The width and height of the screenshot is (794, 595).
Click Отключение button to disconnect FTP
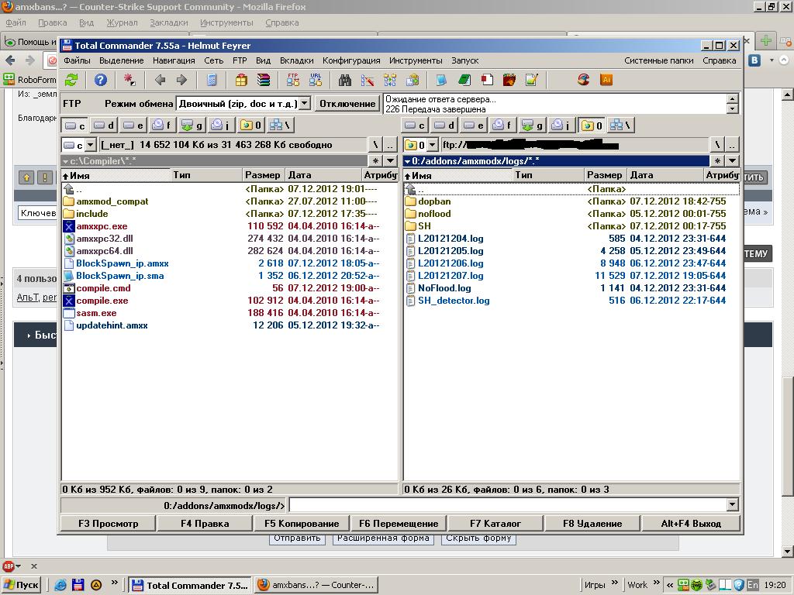[347, 104]
